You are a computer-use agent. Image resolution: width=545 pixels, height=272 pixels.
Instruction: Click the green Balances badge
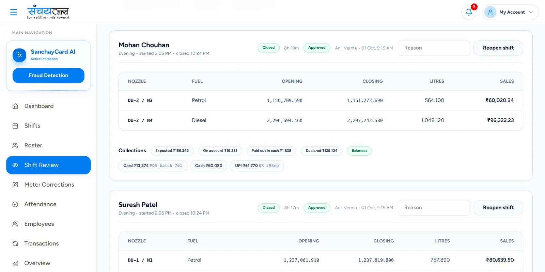pyautogui.click(x=359, y=151)
